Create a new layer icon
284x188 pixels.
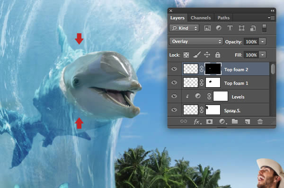(x=248, y=122)
